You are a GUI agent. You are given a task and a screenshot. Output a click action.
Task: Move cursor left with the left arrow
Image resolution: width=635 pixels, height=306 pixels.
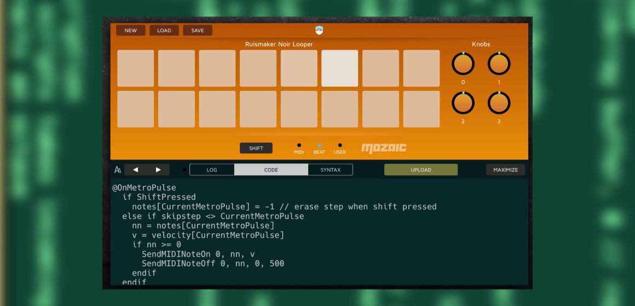pyautogui.click(x=135, y=170)
